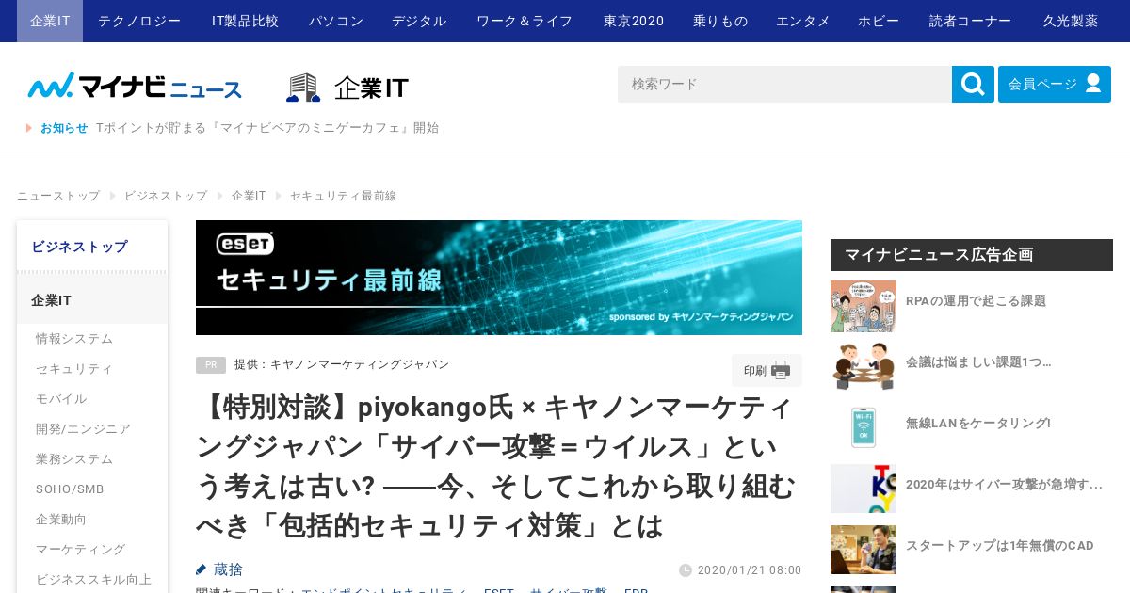Select 企業IT sidebar heading
The height and width of the screenshot is (593, 1130).
[x=92, y=300]
